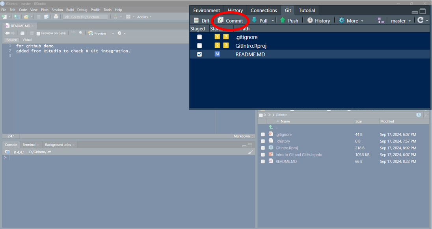The image size is (432, 229).
Task: Open the File menu
Action: click(x=4, y=9)
